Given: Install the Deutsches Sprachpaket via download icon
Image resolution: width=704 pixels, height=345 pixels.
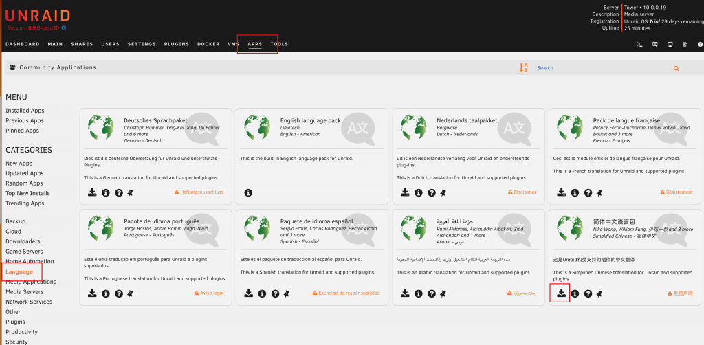Looking at the screenshot, I should click(x=92, y=192).
